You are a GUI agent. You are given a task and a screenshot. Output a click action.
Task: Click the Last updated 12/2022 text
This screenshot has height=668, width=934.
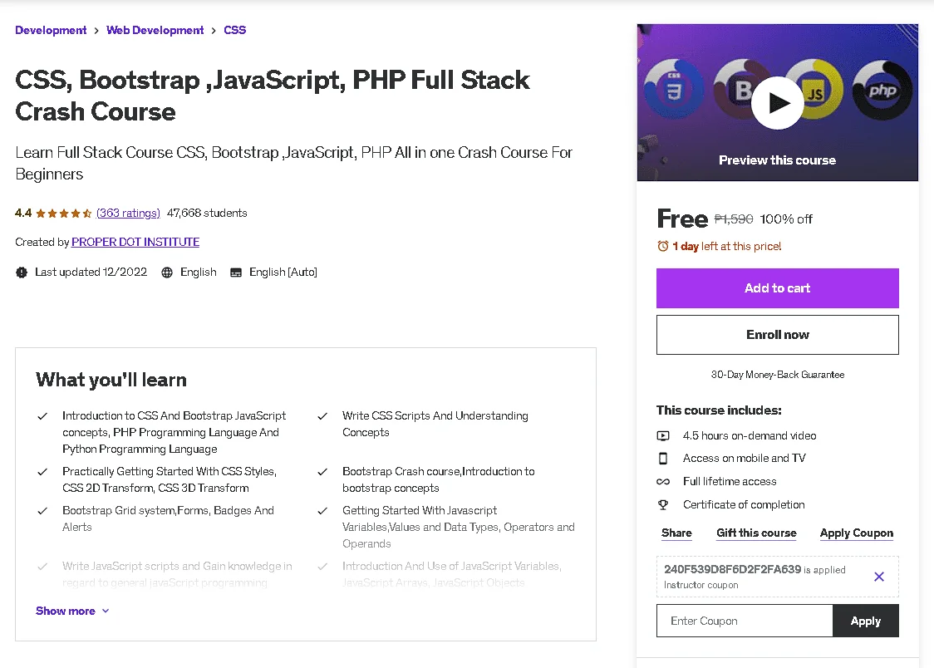pos(91,272)
